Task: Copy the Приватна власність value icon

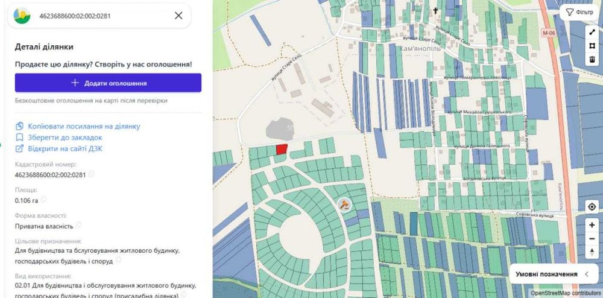Action: click(78, 225)
